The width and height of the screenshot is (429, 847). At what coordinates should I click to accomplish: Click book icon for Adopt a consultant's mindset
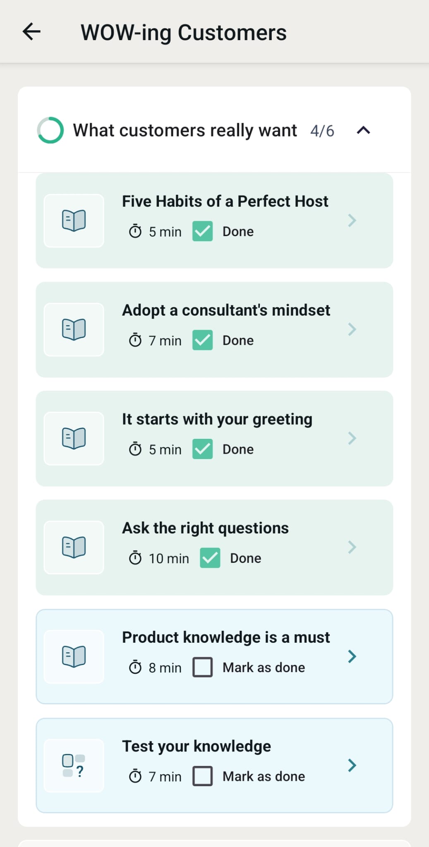(74, 329)
